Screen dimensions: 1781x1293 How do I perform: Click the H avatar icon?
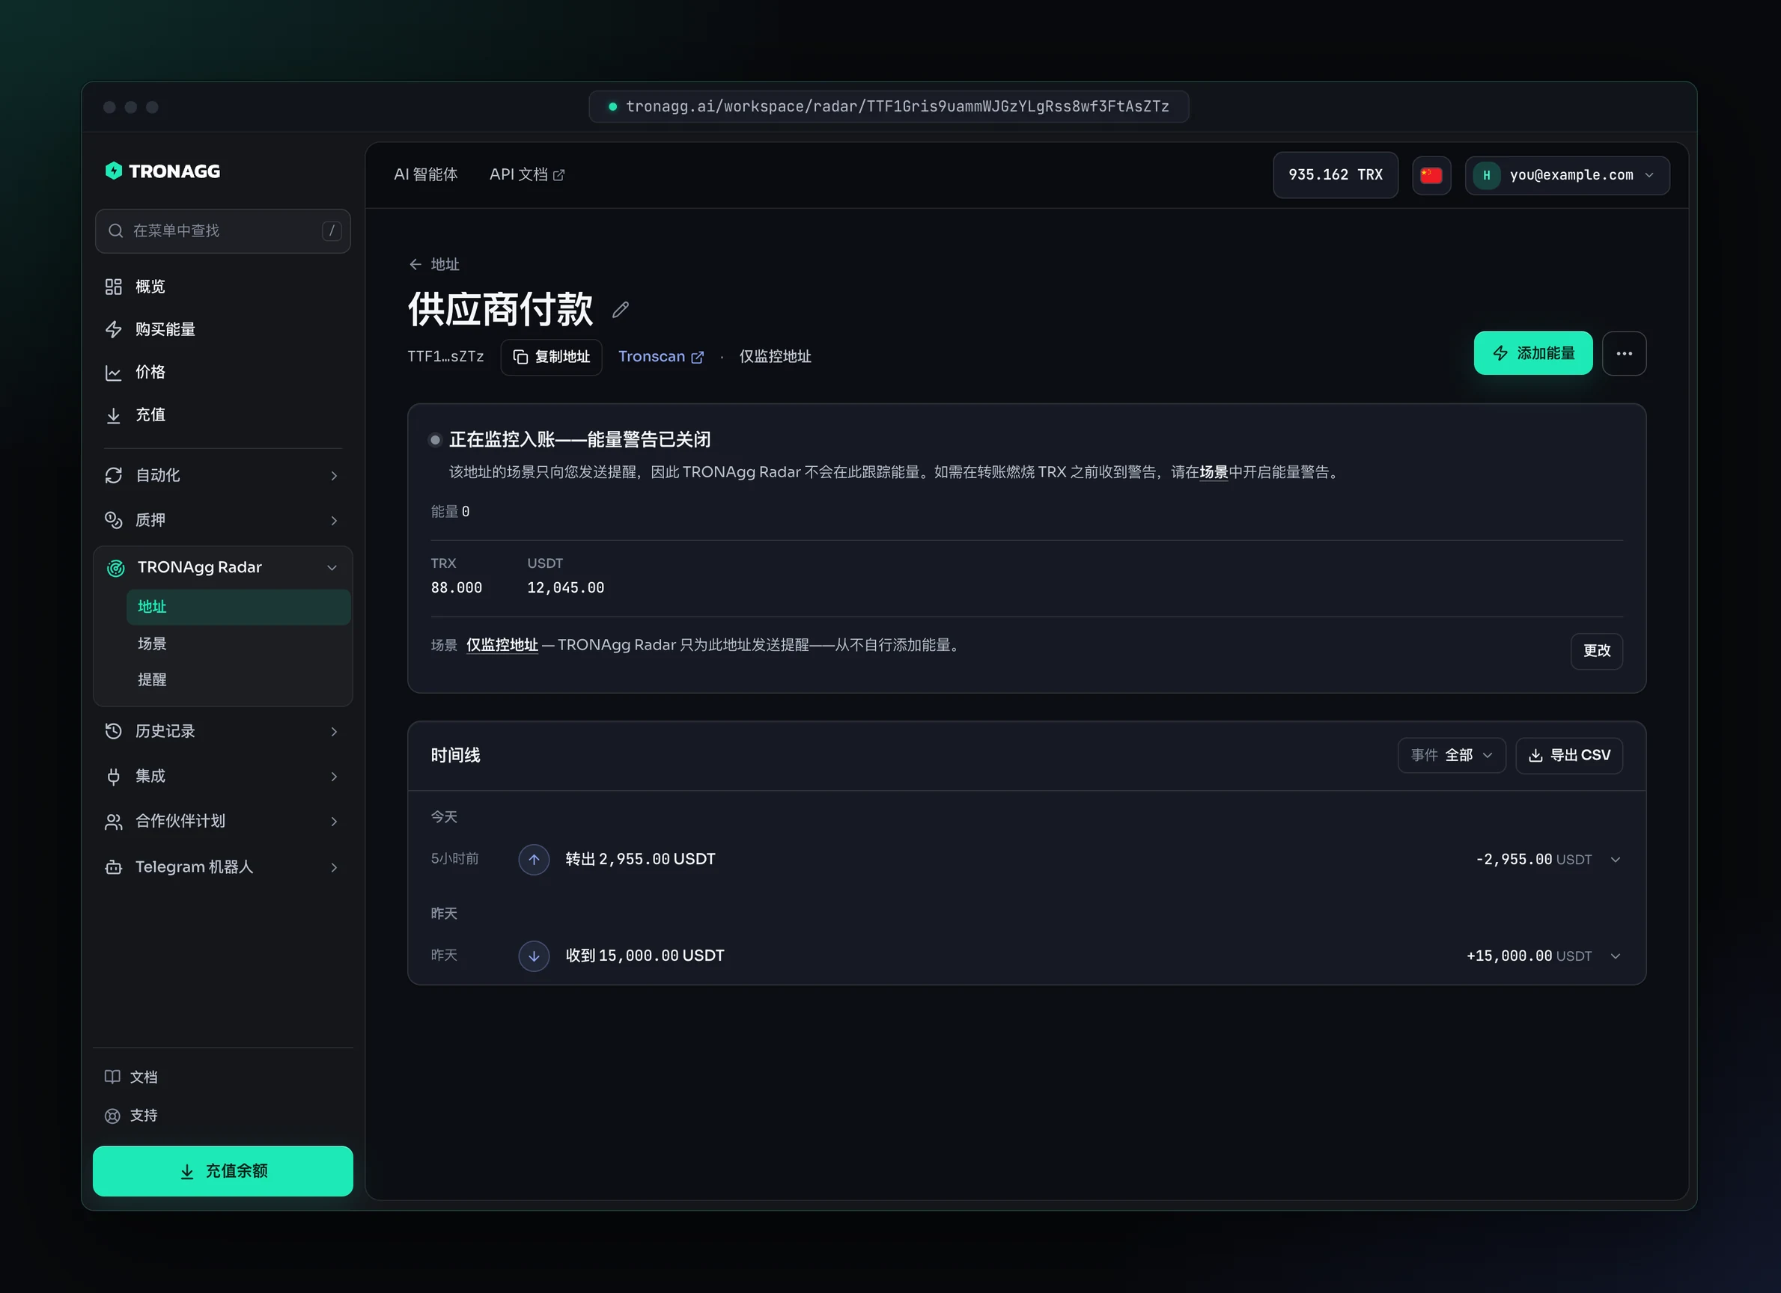coord(1486,175)
